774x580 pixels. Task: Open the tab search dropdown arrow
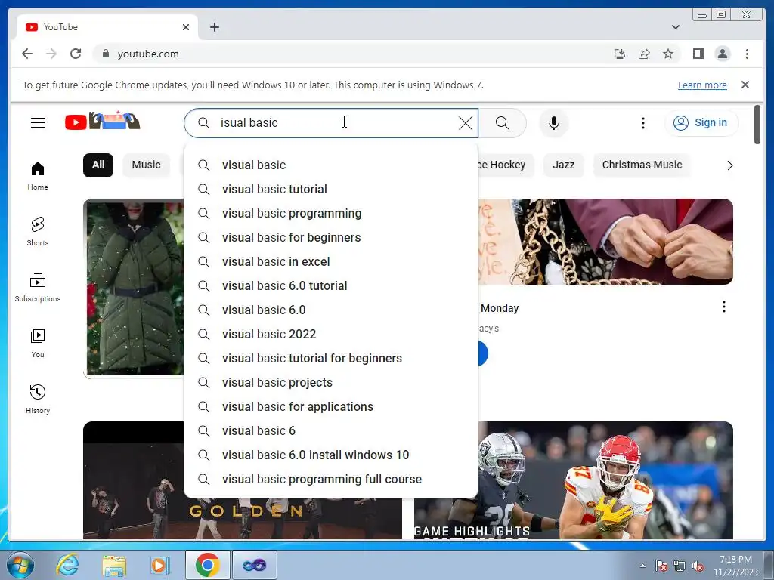click(x=675, y=27)
